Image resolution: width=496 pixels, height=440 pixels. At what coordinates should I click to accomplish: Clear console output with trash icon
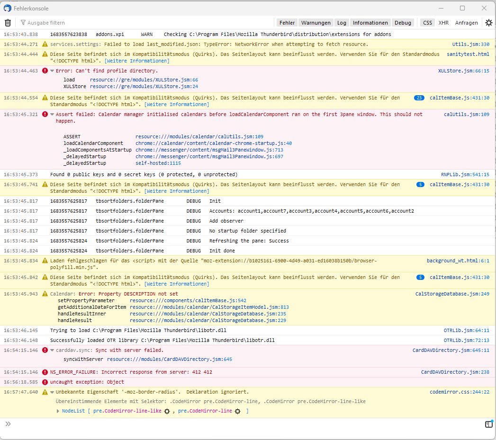8,23
